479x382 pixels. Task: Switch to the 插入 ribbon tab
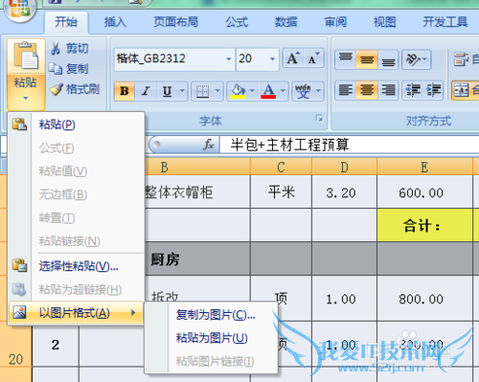[x=115, y=22]
